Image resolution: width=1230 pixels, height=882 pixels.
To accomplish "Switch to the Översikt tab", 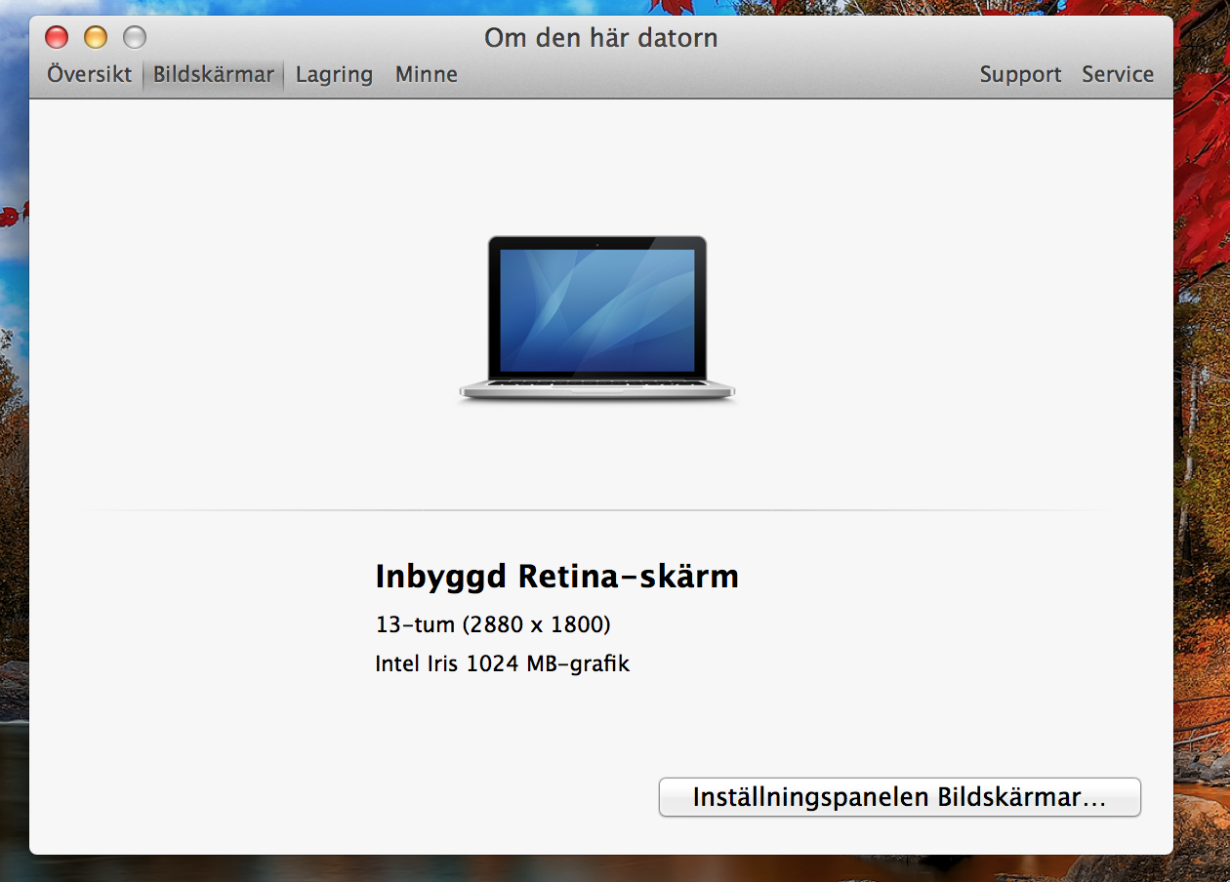I will tap(87, 74).
